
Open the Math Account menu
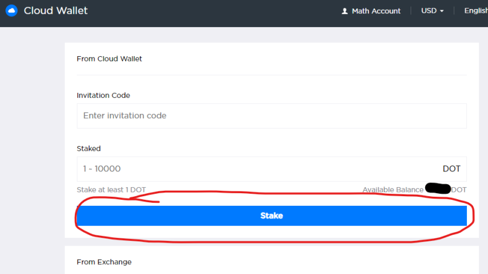pyautogui.click(x=371, y=11)
